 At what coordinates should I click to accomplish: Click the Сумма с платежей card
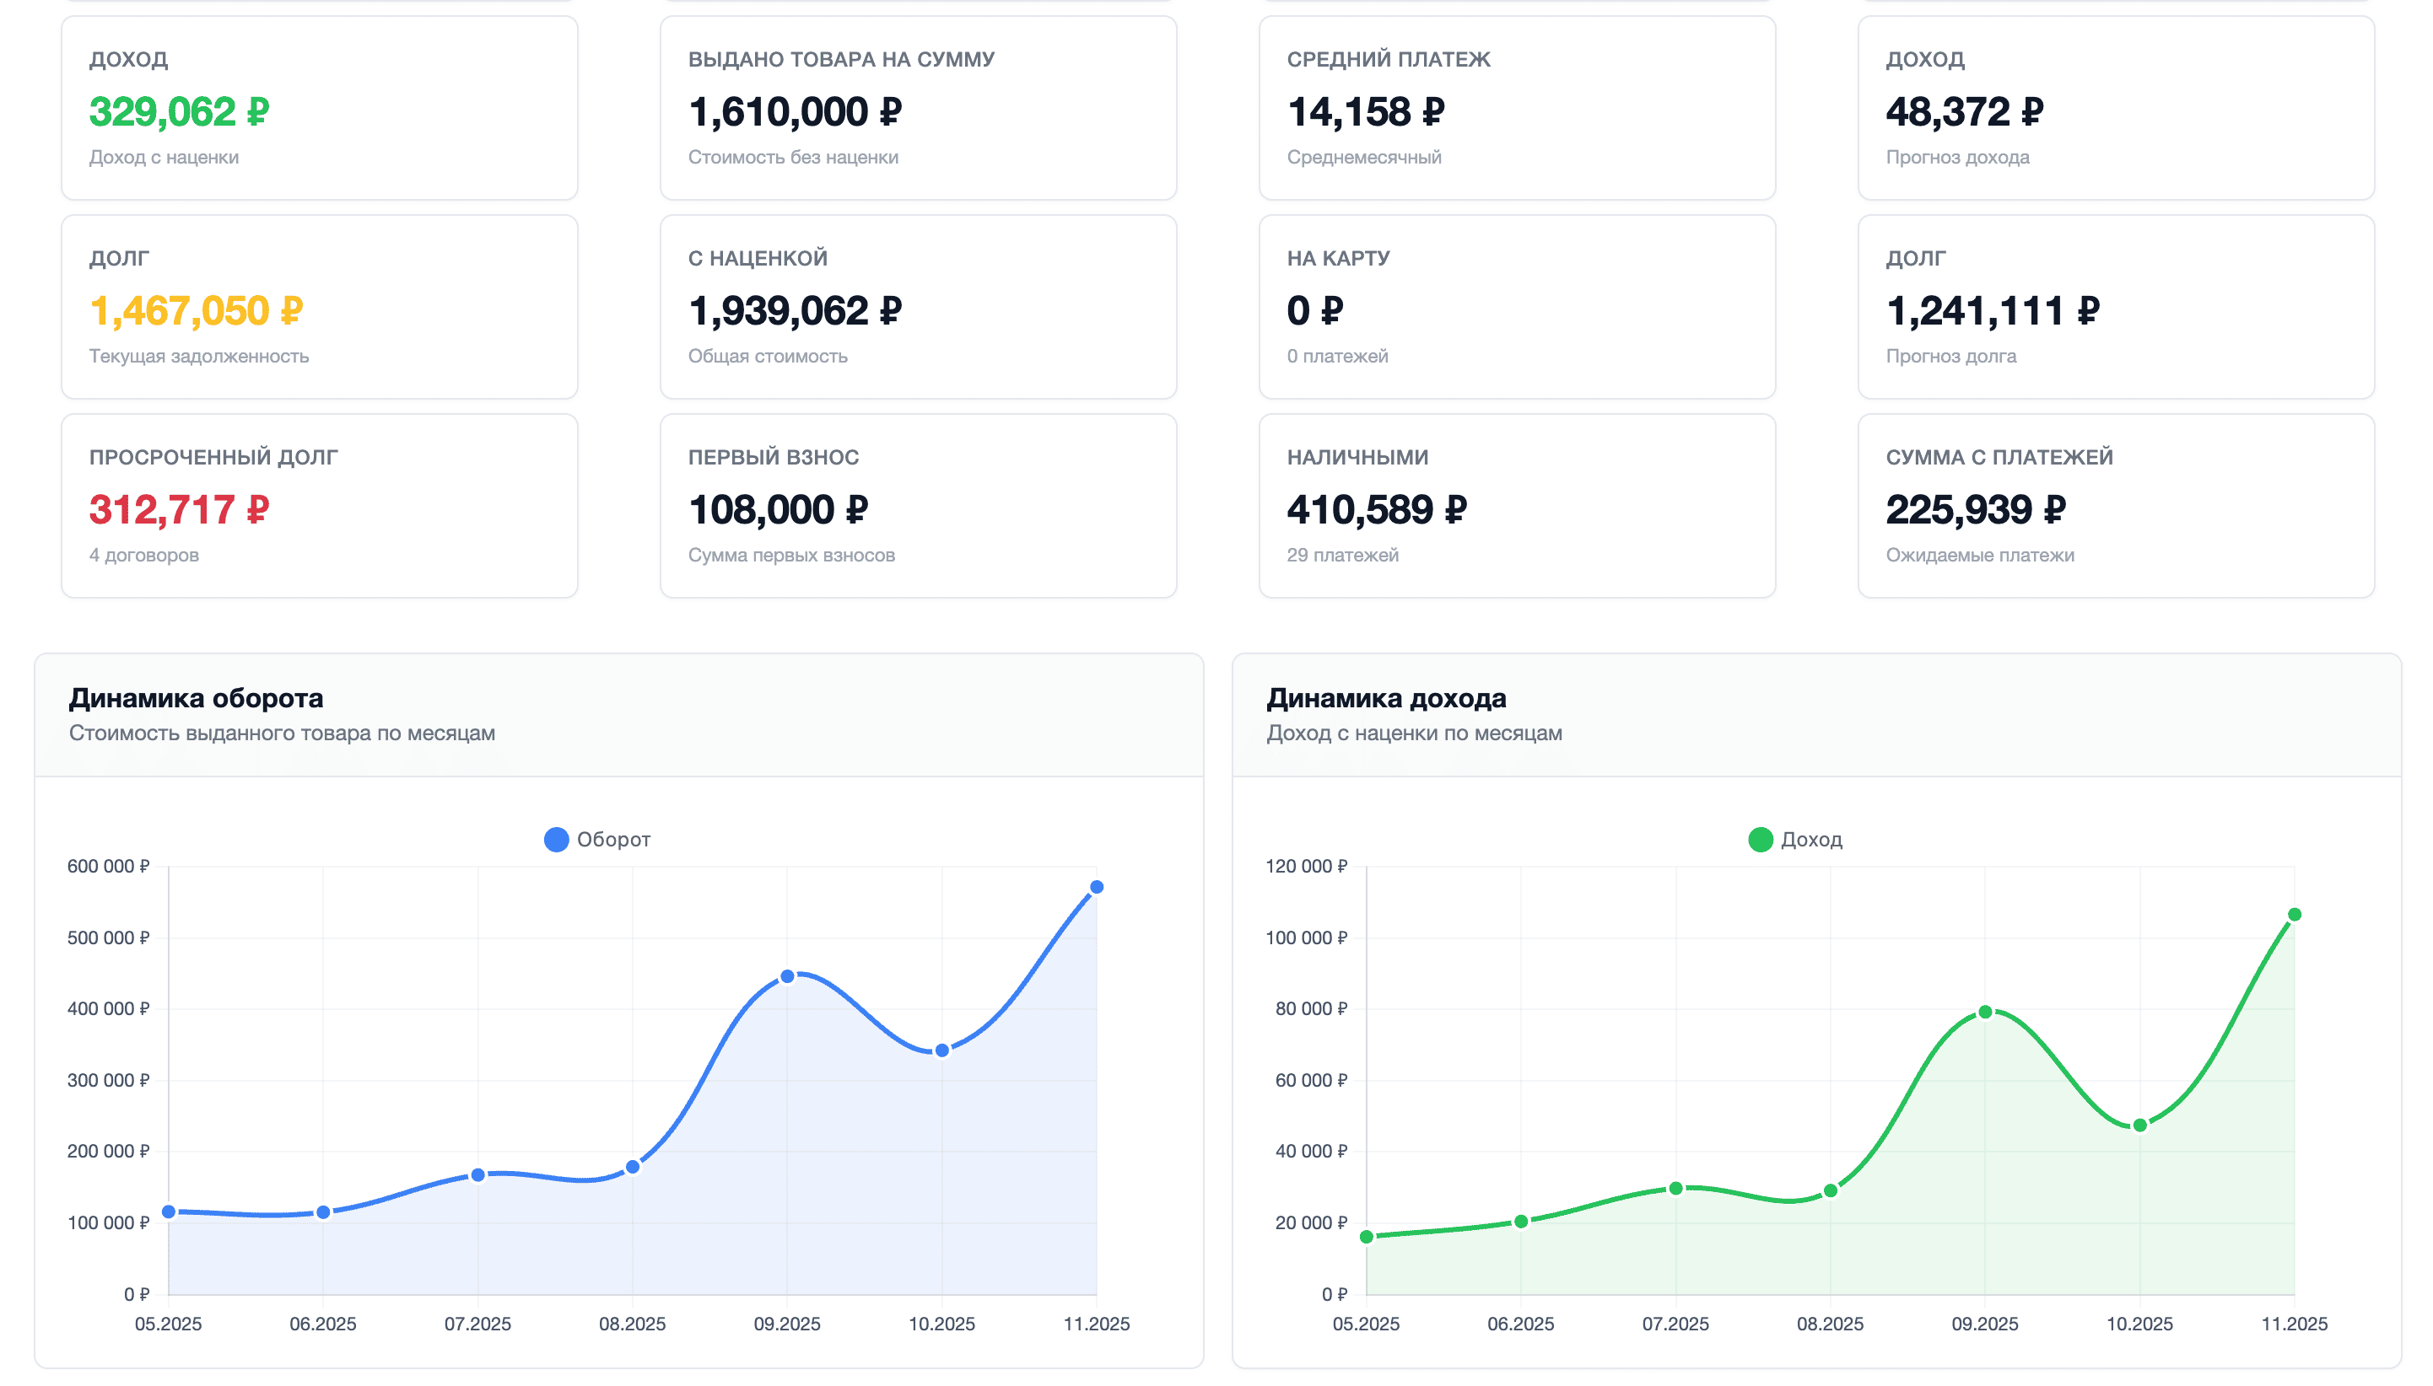pyautogui.click(x=2115, y=506)
